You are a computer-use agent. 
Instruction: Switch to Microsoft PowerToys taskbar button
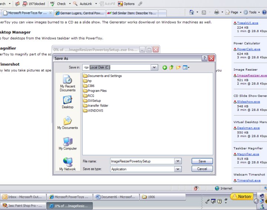(x=70, y=197)
